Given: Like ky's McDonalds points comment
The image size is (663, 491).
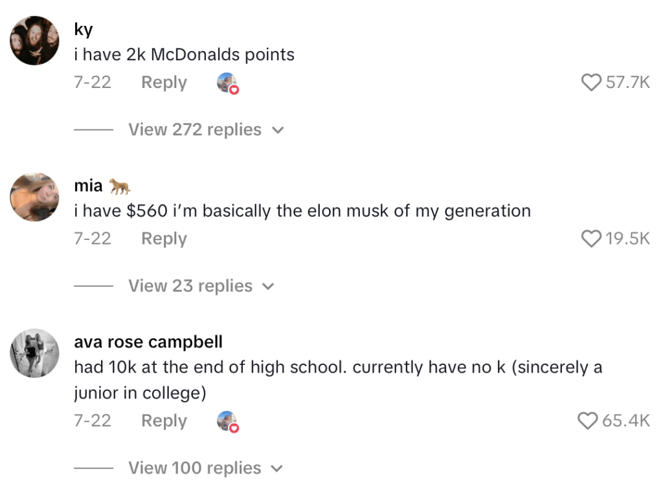Looking at the screenshot, I should point(591,83).
